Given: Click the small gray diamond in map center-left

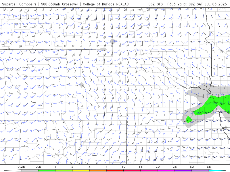Looking at the screenshot, I should [82, 85].
